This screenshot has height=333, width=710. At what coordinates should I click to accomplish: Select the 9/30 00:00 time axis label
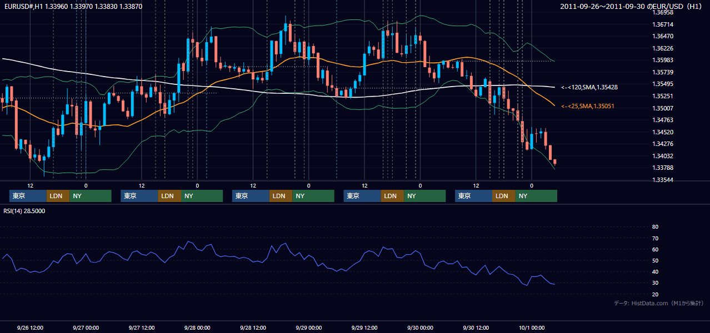point(420,327)
